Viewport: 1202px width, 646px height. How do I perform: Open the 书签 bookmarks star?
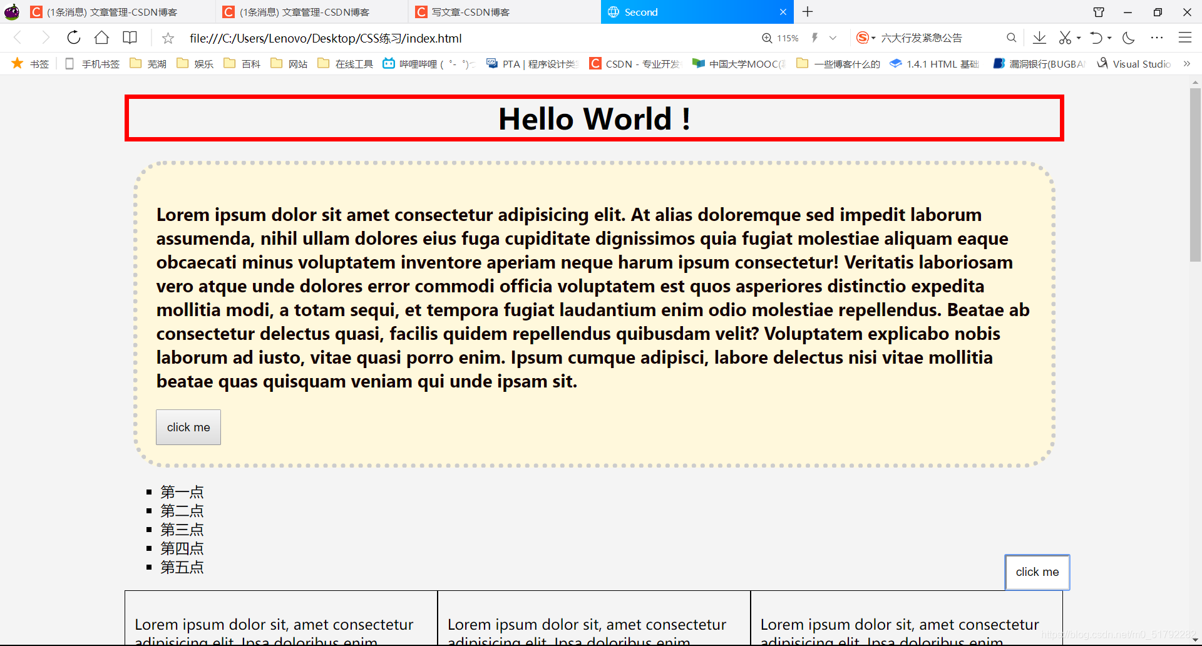click(30, 64)
